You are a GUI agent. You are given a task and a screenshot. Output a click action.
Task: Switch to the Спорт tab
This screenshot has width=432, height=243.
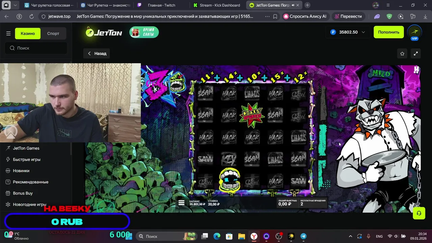[53, 33]
